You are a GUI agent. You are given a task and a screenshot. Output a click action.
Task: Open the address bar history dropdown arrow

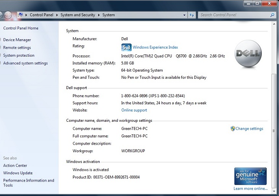click(x=184, y=15)
